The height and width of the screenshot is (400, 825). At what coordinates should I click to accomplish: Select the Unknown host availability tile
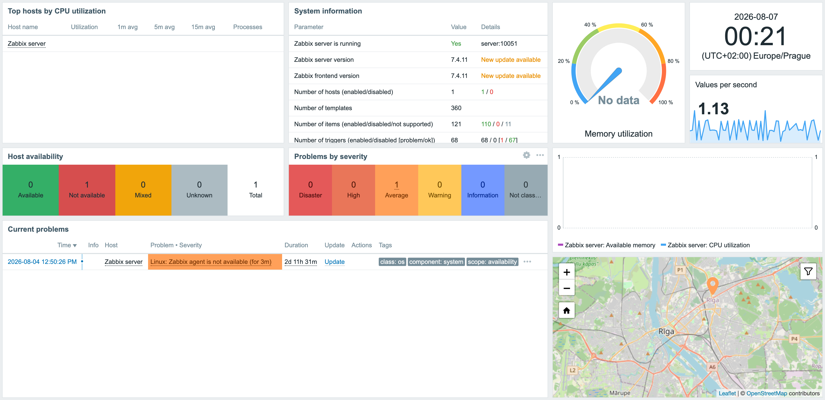click(x=199, y=190)
